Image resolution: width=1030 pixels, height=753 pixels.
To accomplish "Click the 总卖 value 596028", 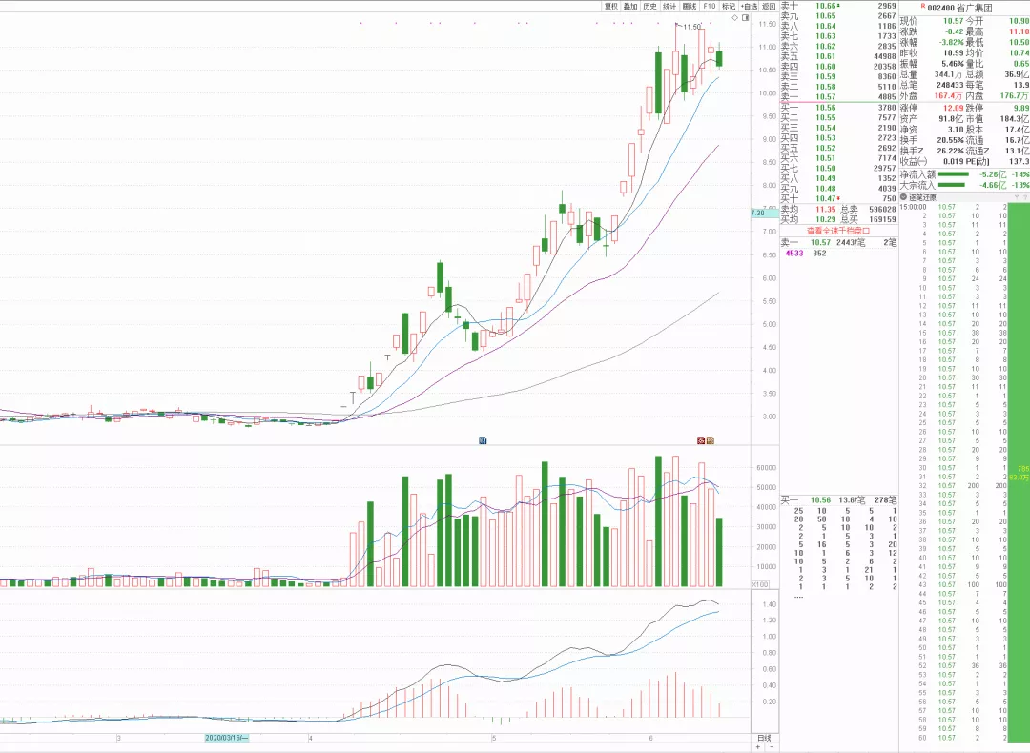I will point(882,210).
